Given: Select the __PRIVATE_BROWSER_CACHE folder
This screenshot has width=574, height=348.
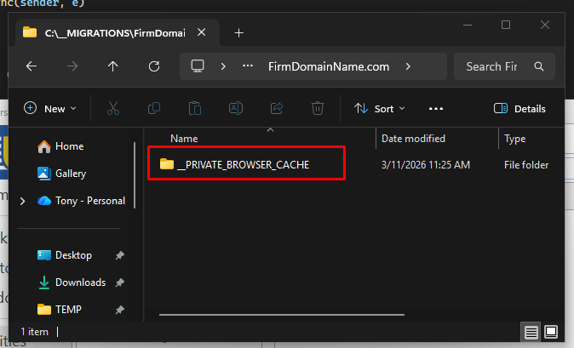Looking at the screenshot, I should (x=243, y=164).
